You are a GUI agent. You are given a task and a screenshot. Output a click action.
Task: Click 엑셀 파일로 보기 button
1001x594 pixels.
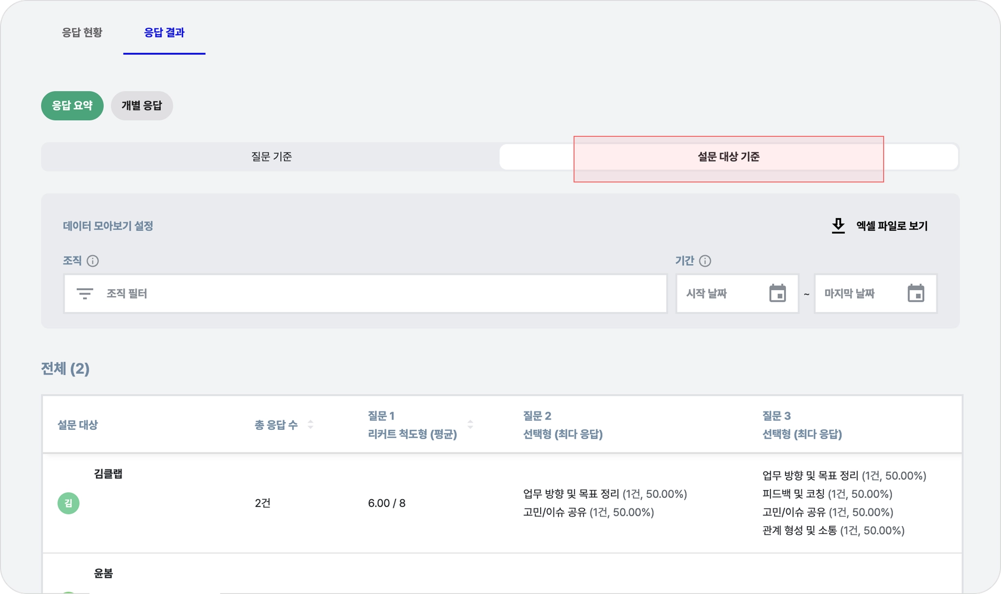892,226
